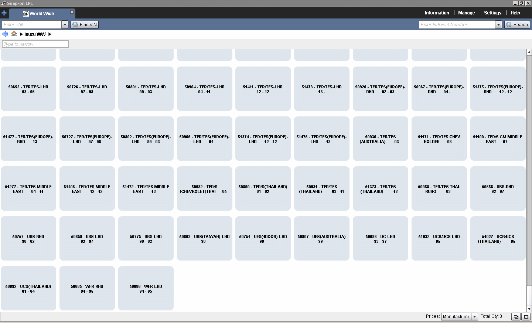Open the 50686 WFR-LHD catalog tile

(x=146, y=289)
